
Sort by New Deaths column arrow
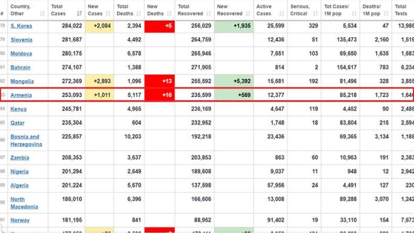pyautogui.click(x=169, y=13)
